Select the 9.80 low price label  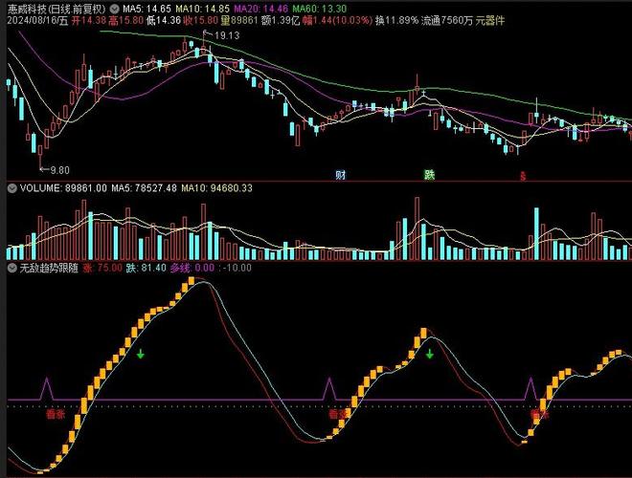click(60, 170)
